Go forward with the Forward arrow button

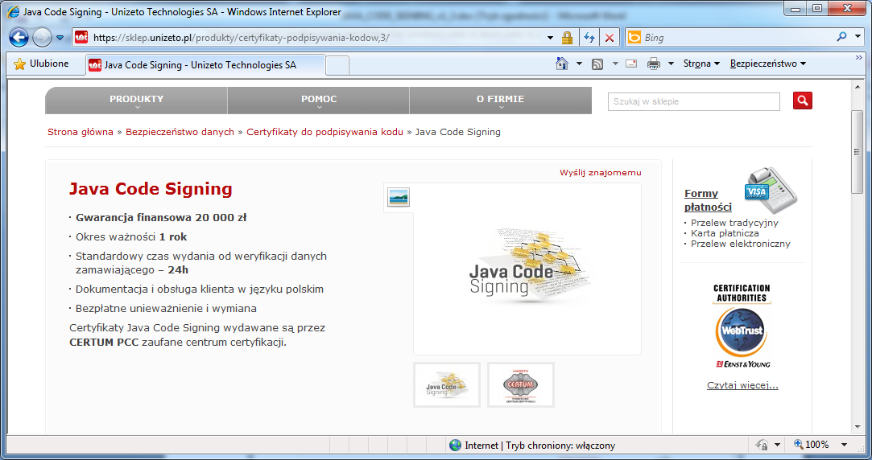42,38
